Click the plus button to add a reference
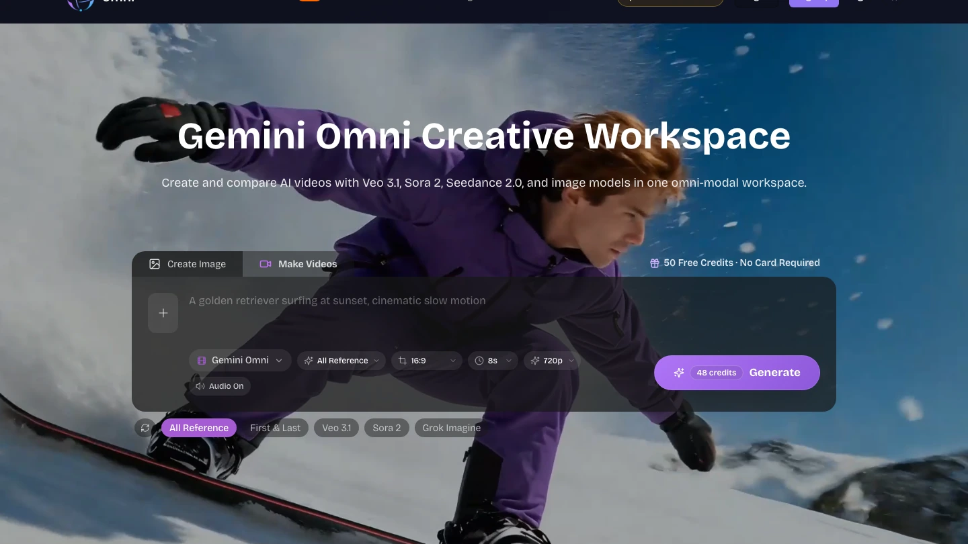 tap(163, 313)
